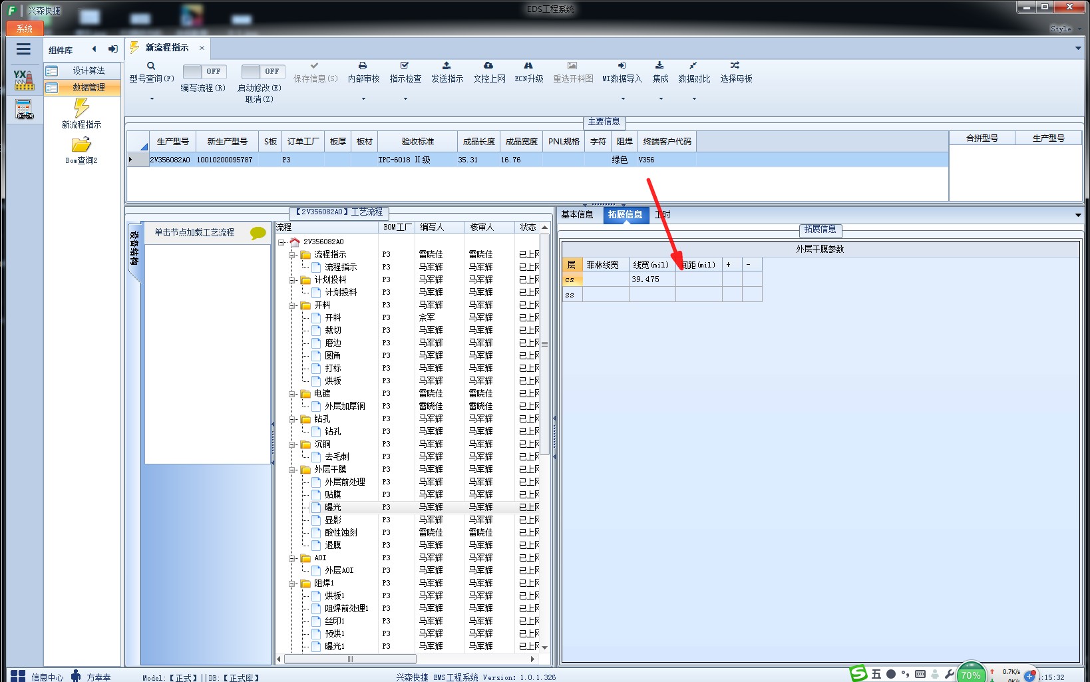The height and width of the screenshot is (682, 1090).
Task: Click the keyboard icon in the tray
Action: point(920,674)
